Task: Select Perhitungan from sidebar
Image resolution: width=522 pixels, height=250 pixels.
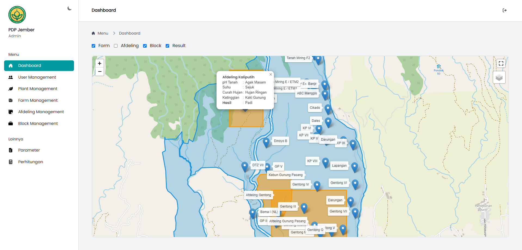Action: pyautogui.click(x=30, y=162)
